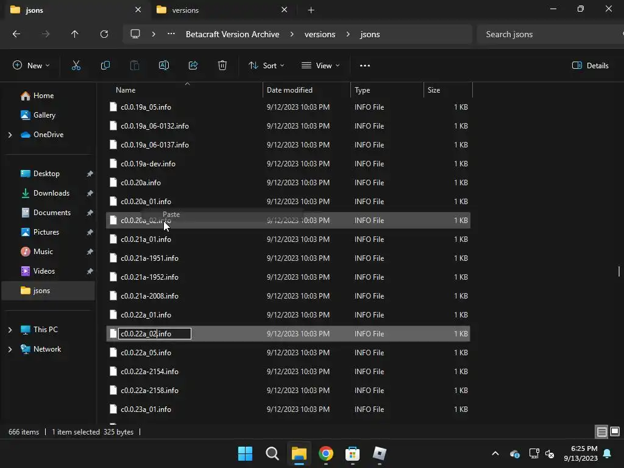Sort by Name column header
The image size is (624, 468).
click(185, 90)
